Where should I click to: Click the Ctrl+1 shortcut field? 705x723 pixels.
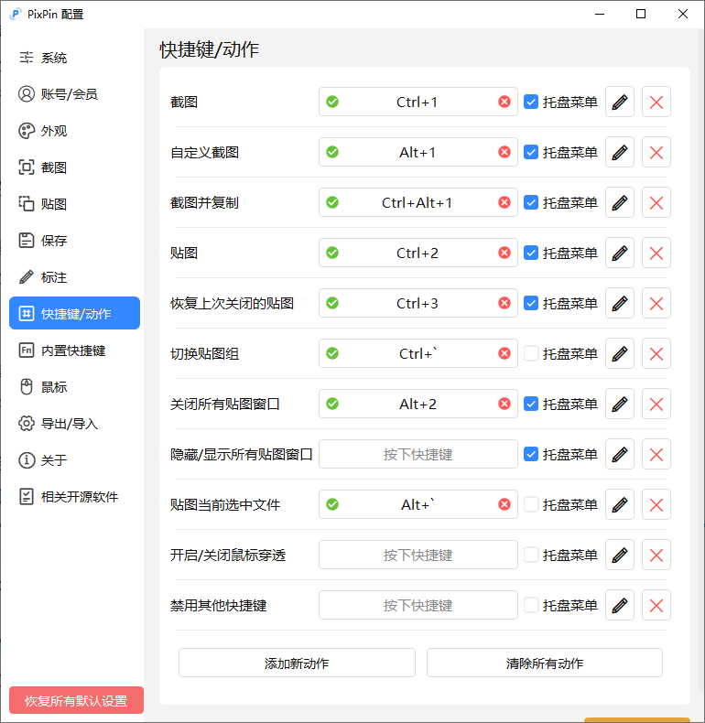(x=418, y=102)
